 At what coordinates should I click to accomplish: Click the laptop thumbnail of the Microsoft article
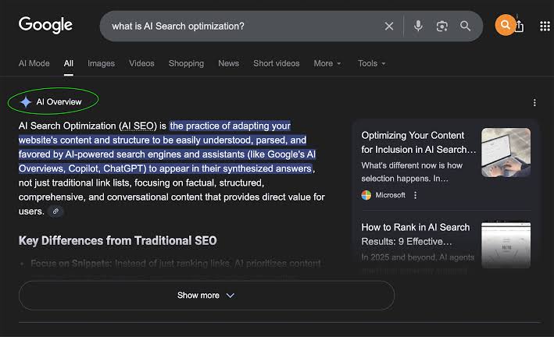tap(506, 152)
